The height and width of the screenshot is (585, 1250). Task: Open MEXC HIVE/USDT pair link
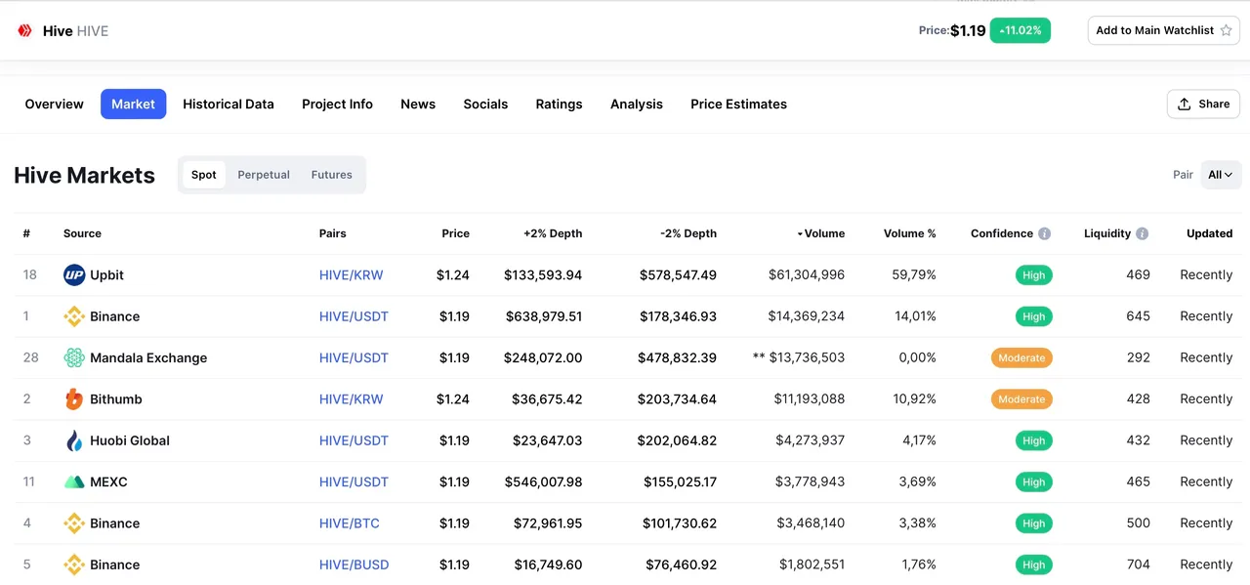click(354, 481)
